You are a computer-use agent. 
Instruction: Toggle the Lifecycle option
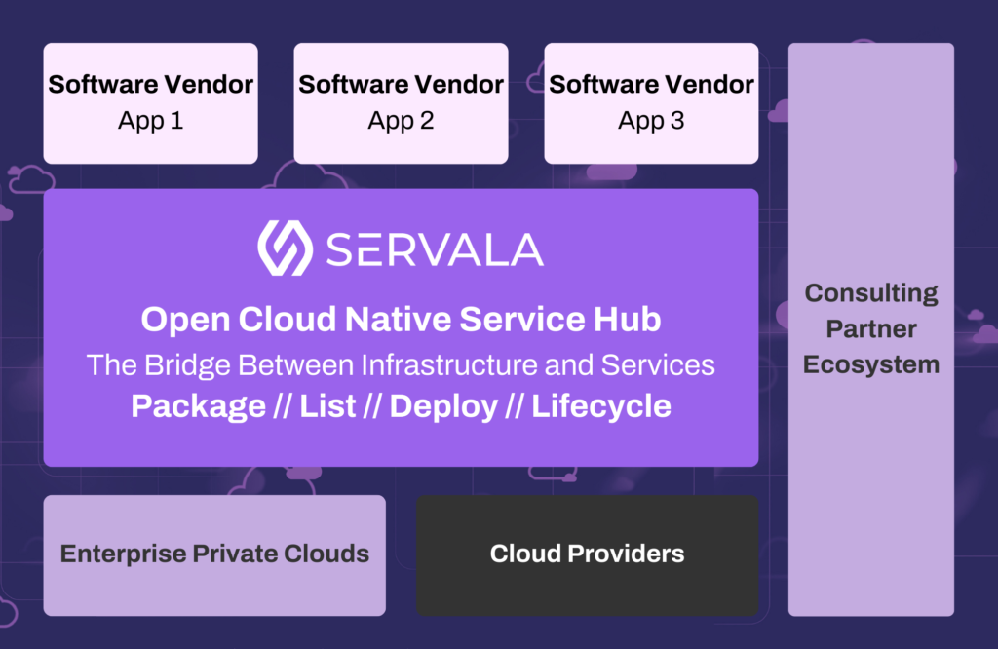click(x=600, y=406)
